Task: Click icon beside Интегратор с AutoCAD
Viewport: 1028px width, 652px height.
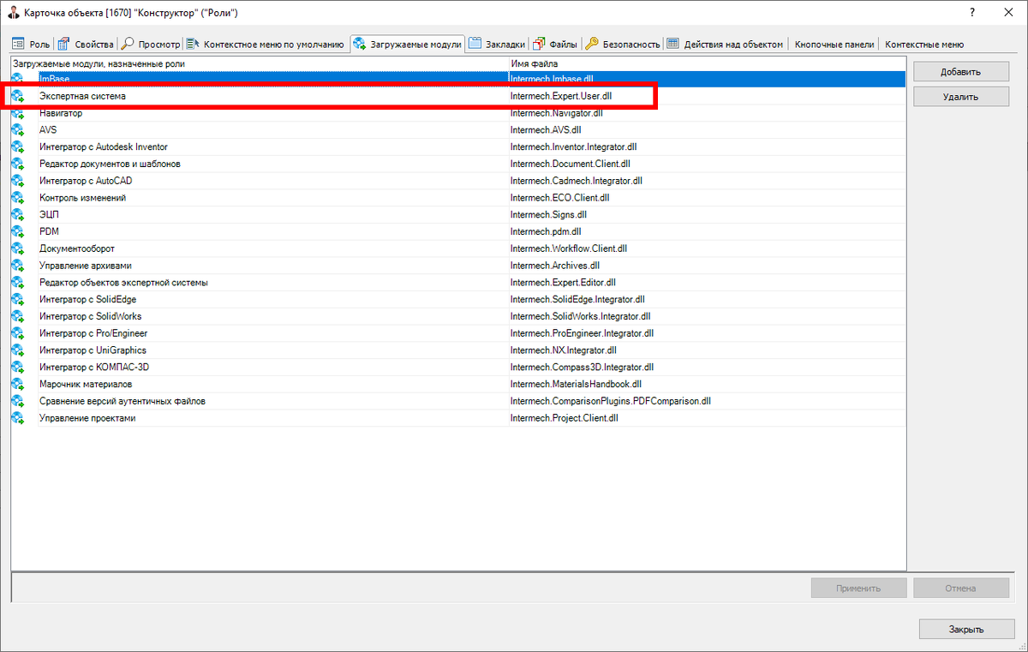Action: pyautogui.click(x=18, y=181)
